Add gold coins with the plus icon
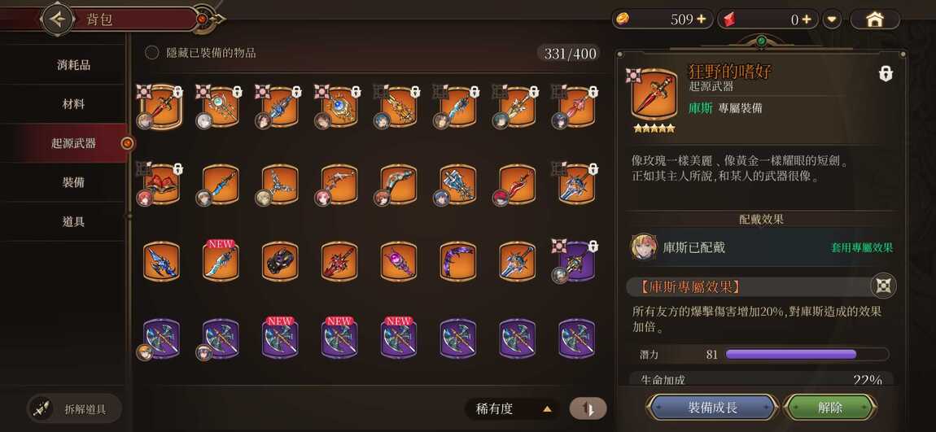This screenshot has height=432, width=936. pyautogui.click(x=702, y=19)
